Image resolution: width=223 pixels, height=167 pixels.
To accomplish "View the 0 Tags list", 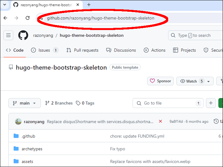I will [x=85, y=103].
